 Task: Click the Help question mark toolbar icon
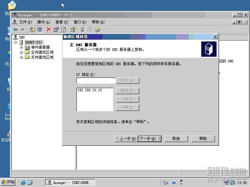point(73,30)
